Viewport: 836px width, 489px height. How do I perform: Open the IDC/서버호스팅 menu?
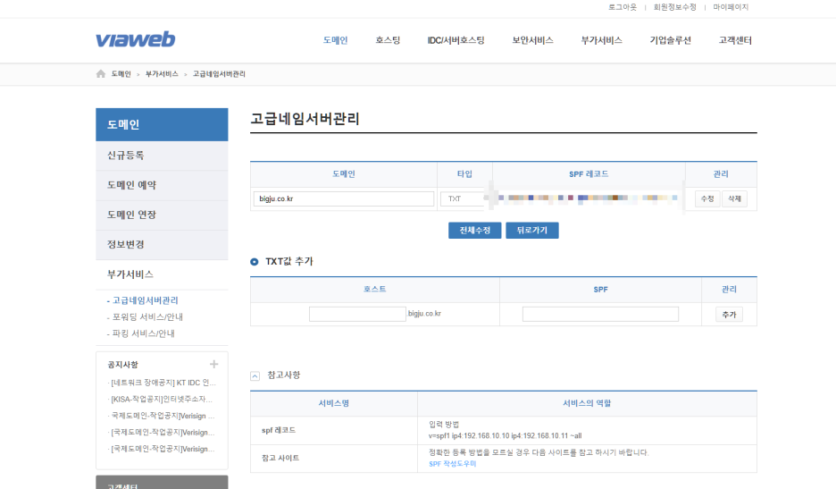click(456, 40)
